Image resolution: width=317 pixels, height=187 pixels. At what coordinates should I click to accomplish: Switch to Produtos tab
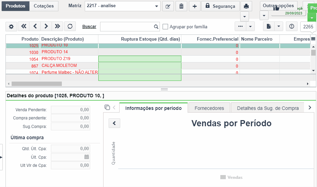pyautogui.click(x=16, y=6)
